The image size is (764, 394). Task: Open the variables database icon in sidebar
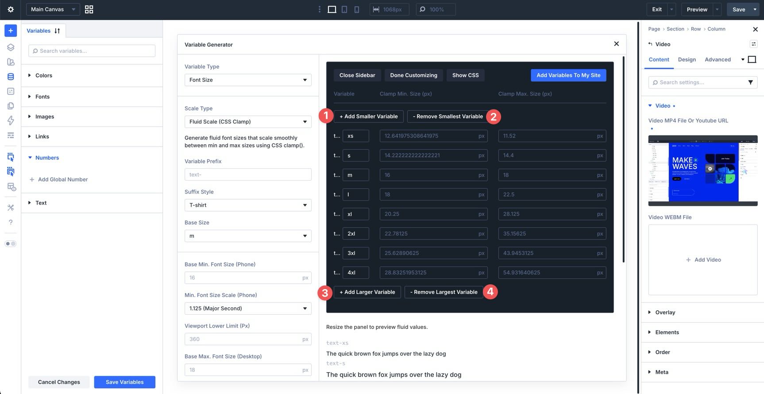pyautogui.click(x=11, y=77)
